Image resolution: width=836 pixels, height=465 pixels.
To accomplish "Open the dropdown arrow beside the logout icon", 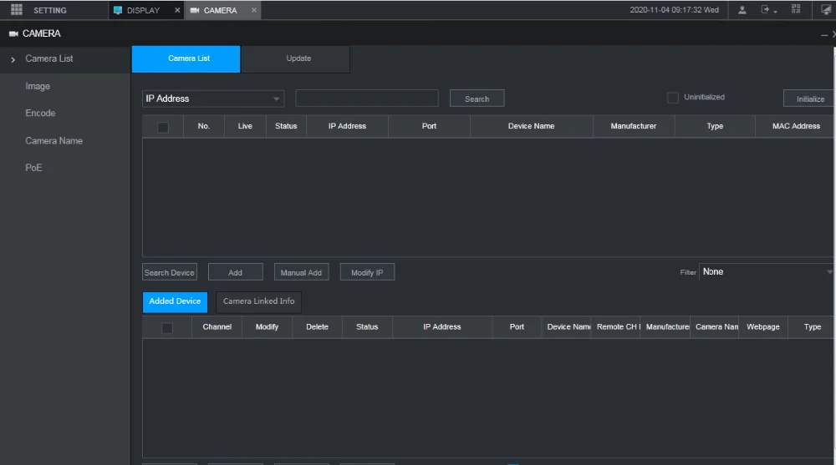I will pyautogui.click(x=776, y=12).
